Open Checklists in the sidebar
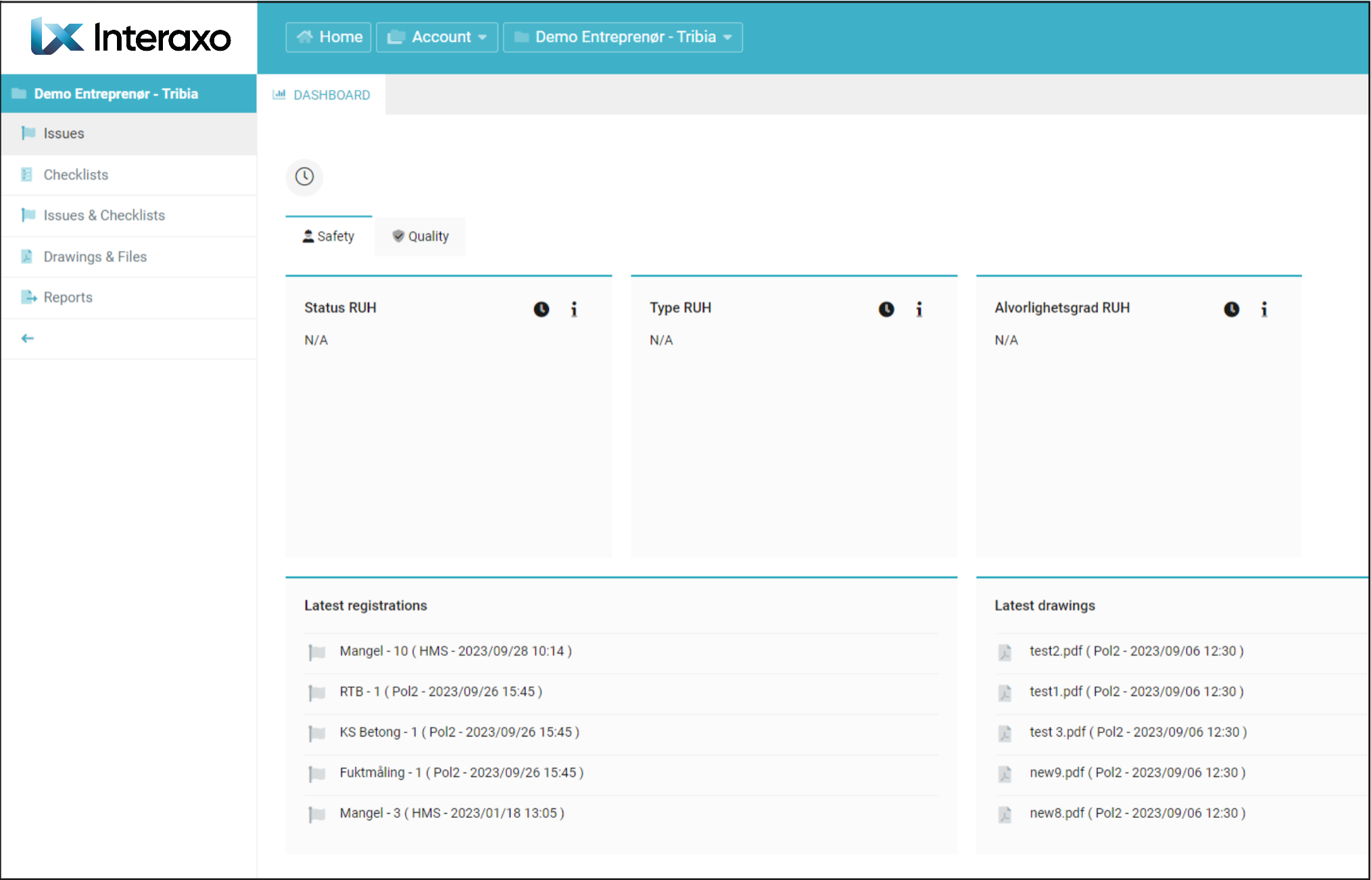Viewport: 1371px width, 880px height. coord(76,175)
